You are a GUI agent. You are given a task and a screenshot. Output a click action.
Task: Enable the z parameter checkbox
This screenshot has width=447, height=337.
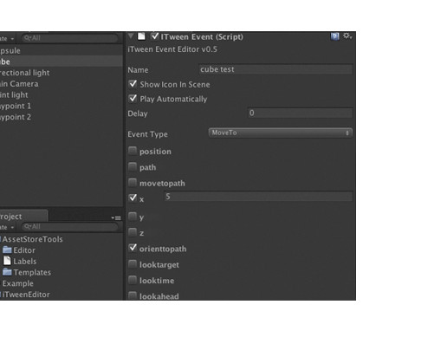(x=133, y=232)
